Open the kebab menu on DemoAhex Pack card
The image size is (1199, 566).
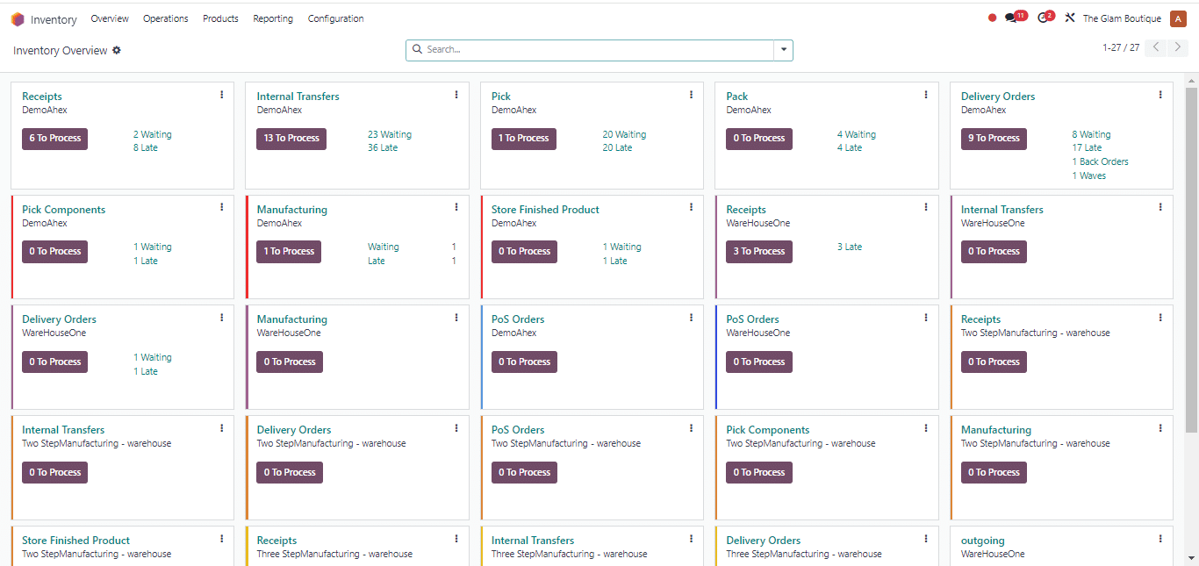pos(926,95)
